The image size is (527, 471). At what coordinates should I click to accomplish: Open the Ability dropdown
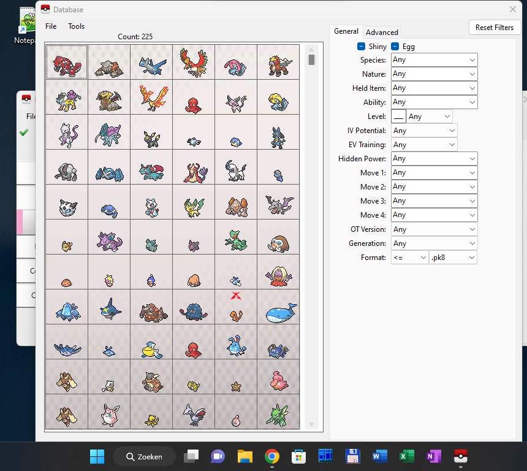pyautogui.click(x=434, y=102)
